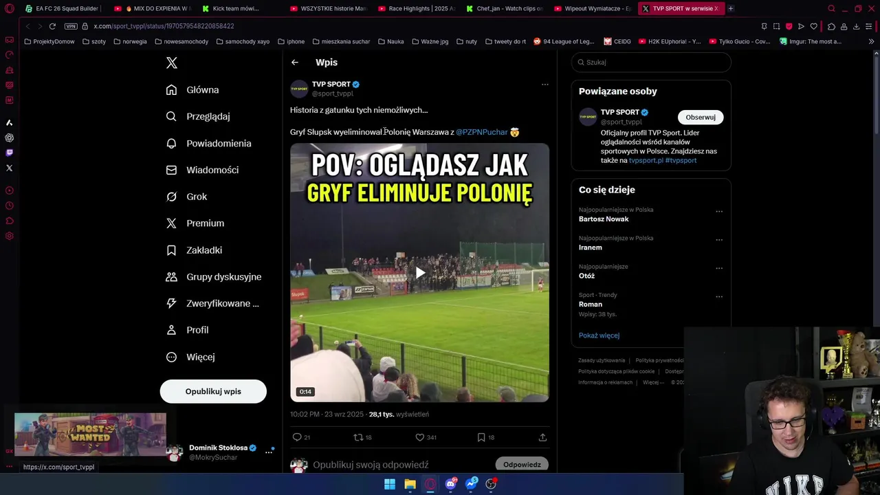Click Szukaj search box

[651, 62]
